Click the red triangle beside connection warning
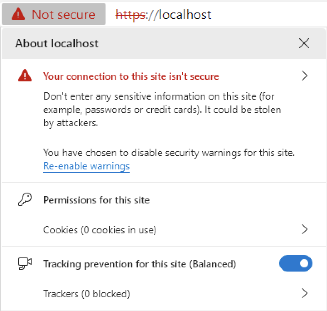327x311 pixels. click(25, 75)
